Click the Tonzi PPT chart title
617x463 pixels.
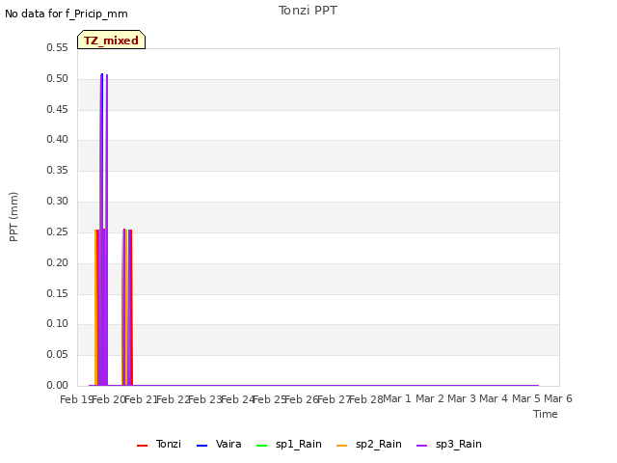308,11
